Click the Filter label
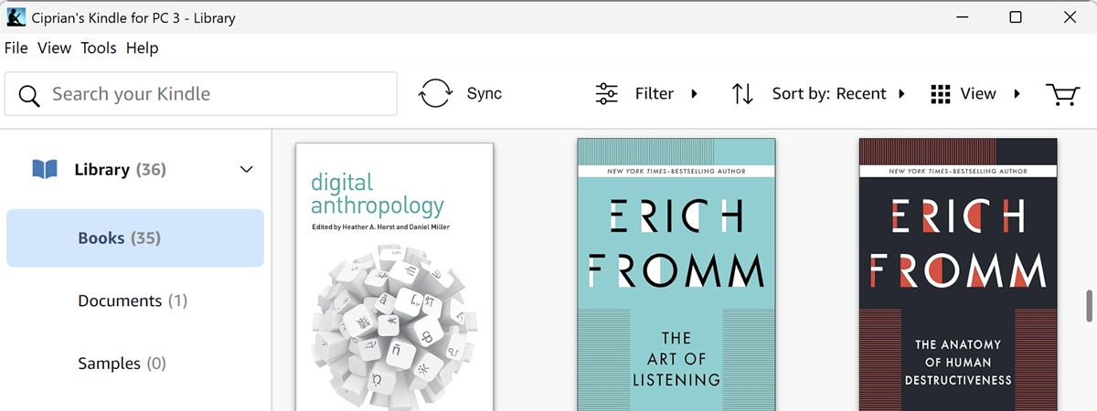The width and height of the screenshot is (1097, 411). (655, 93)
